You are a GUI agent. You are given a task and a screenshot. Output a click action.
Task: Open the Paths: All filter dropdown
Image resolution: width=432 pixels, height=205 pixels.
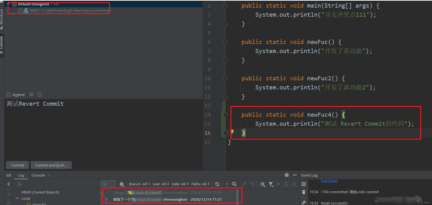coord(201,184)
